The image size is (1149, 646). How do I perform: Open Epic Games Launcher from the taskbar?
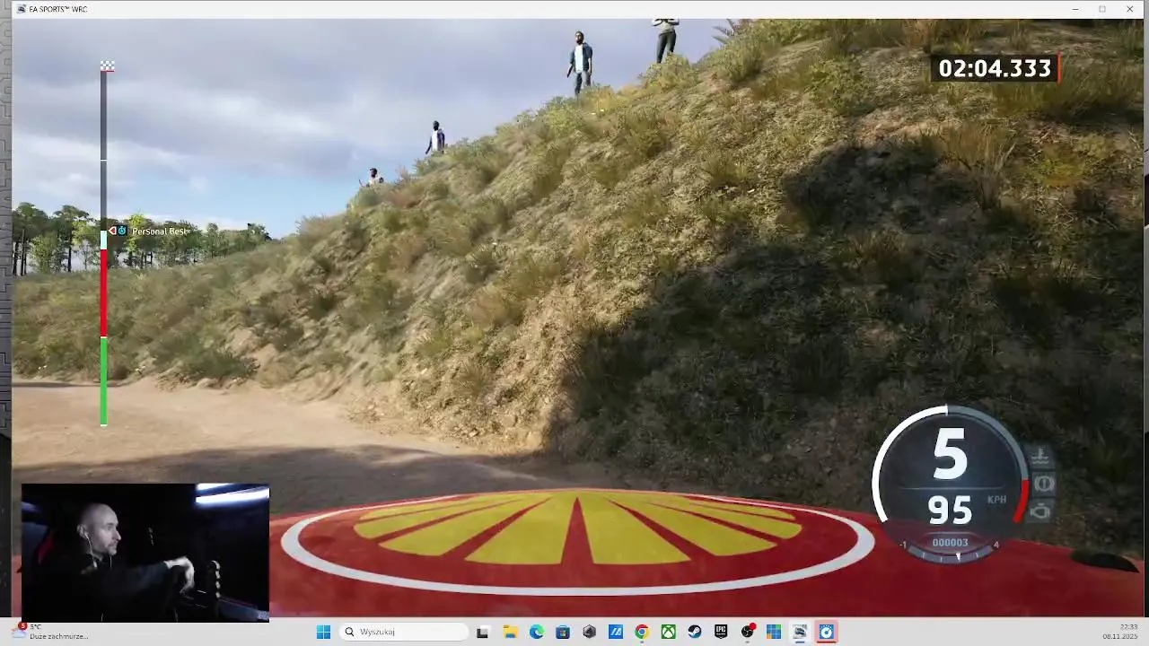[721, 632]
